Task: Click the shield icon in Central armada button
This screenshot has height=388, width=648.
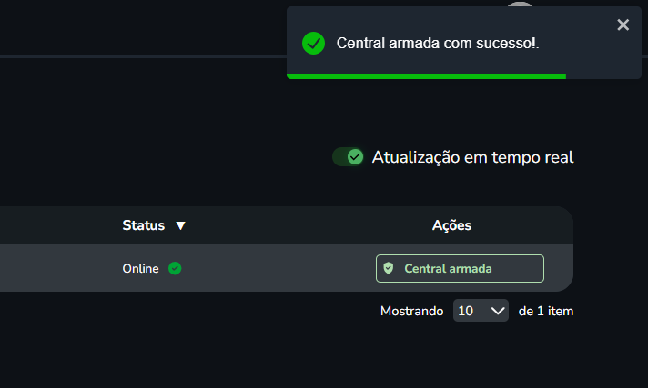Action: [389, 268]
